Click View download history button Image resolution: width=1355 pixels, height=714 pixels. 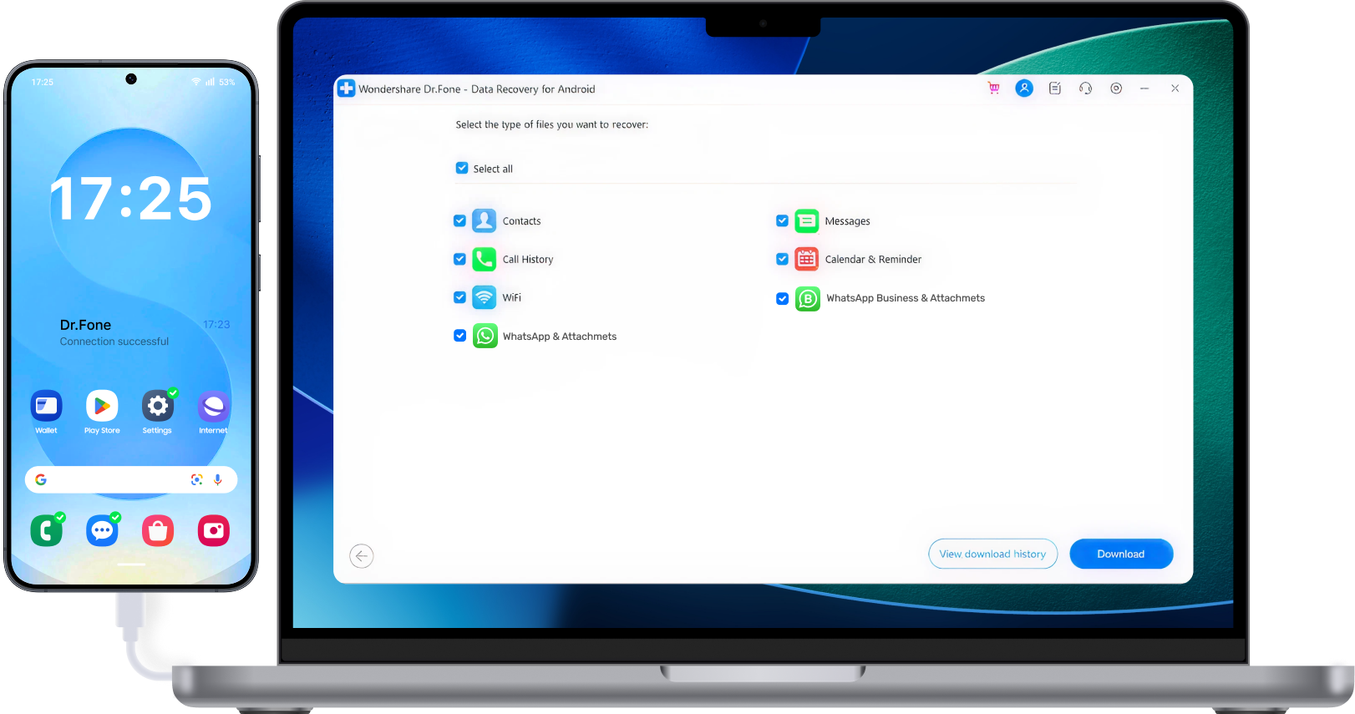click(x=992, y=554)
